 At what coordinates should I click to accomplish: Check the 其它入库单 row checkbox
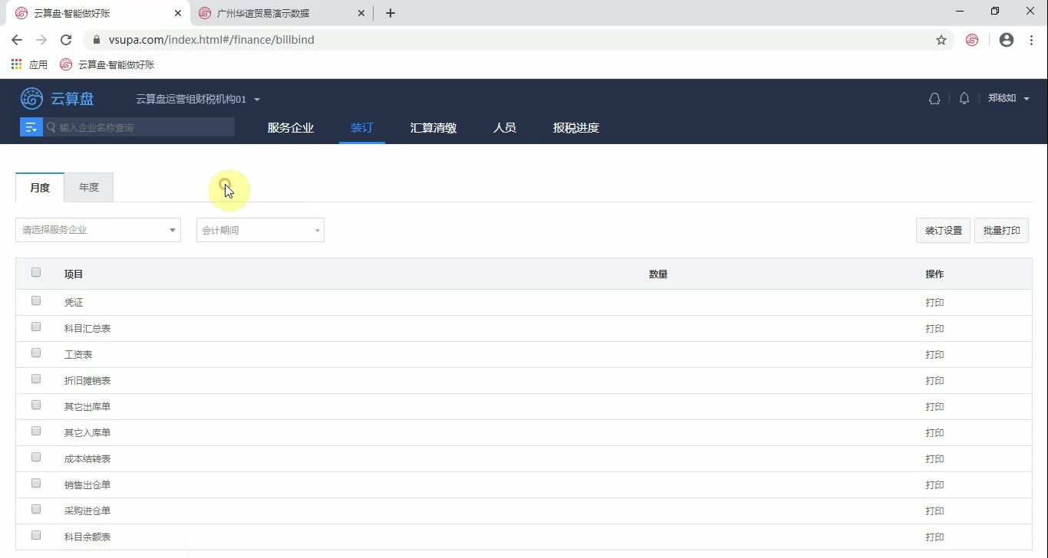click(x=36, y=431)
